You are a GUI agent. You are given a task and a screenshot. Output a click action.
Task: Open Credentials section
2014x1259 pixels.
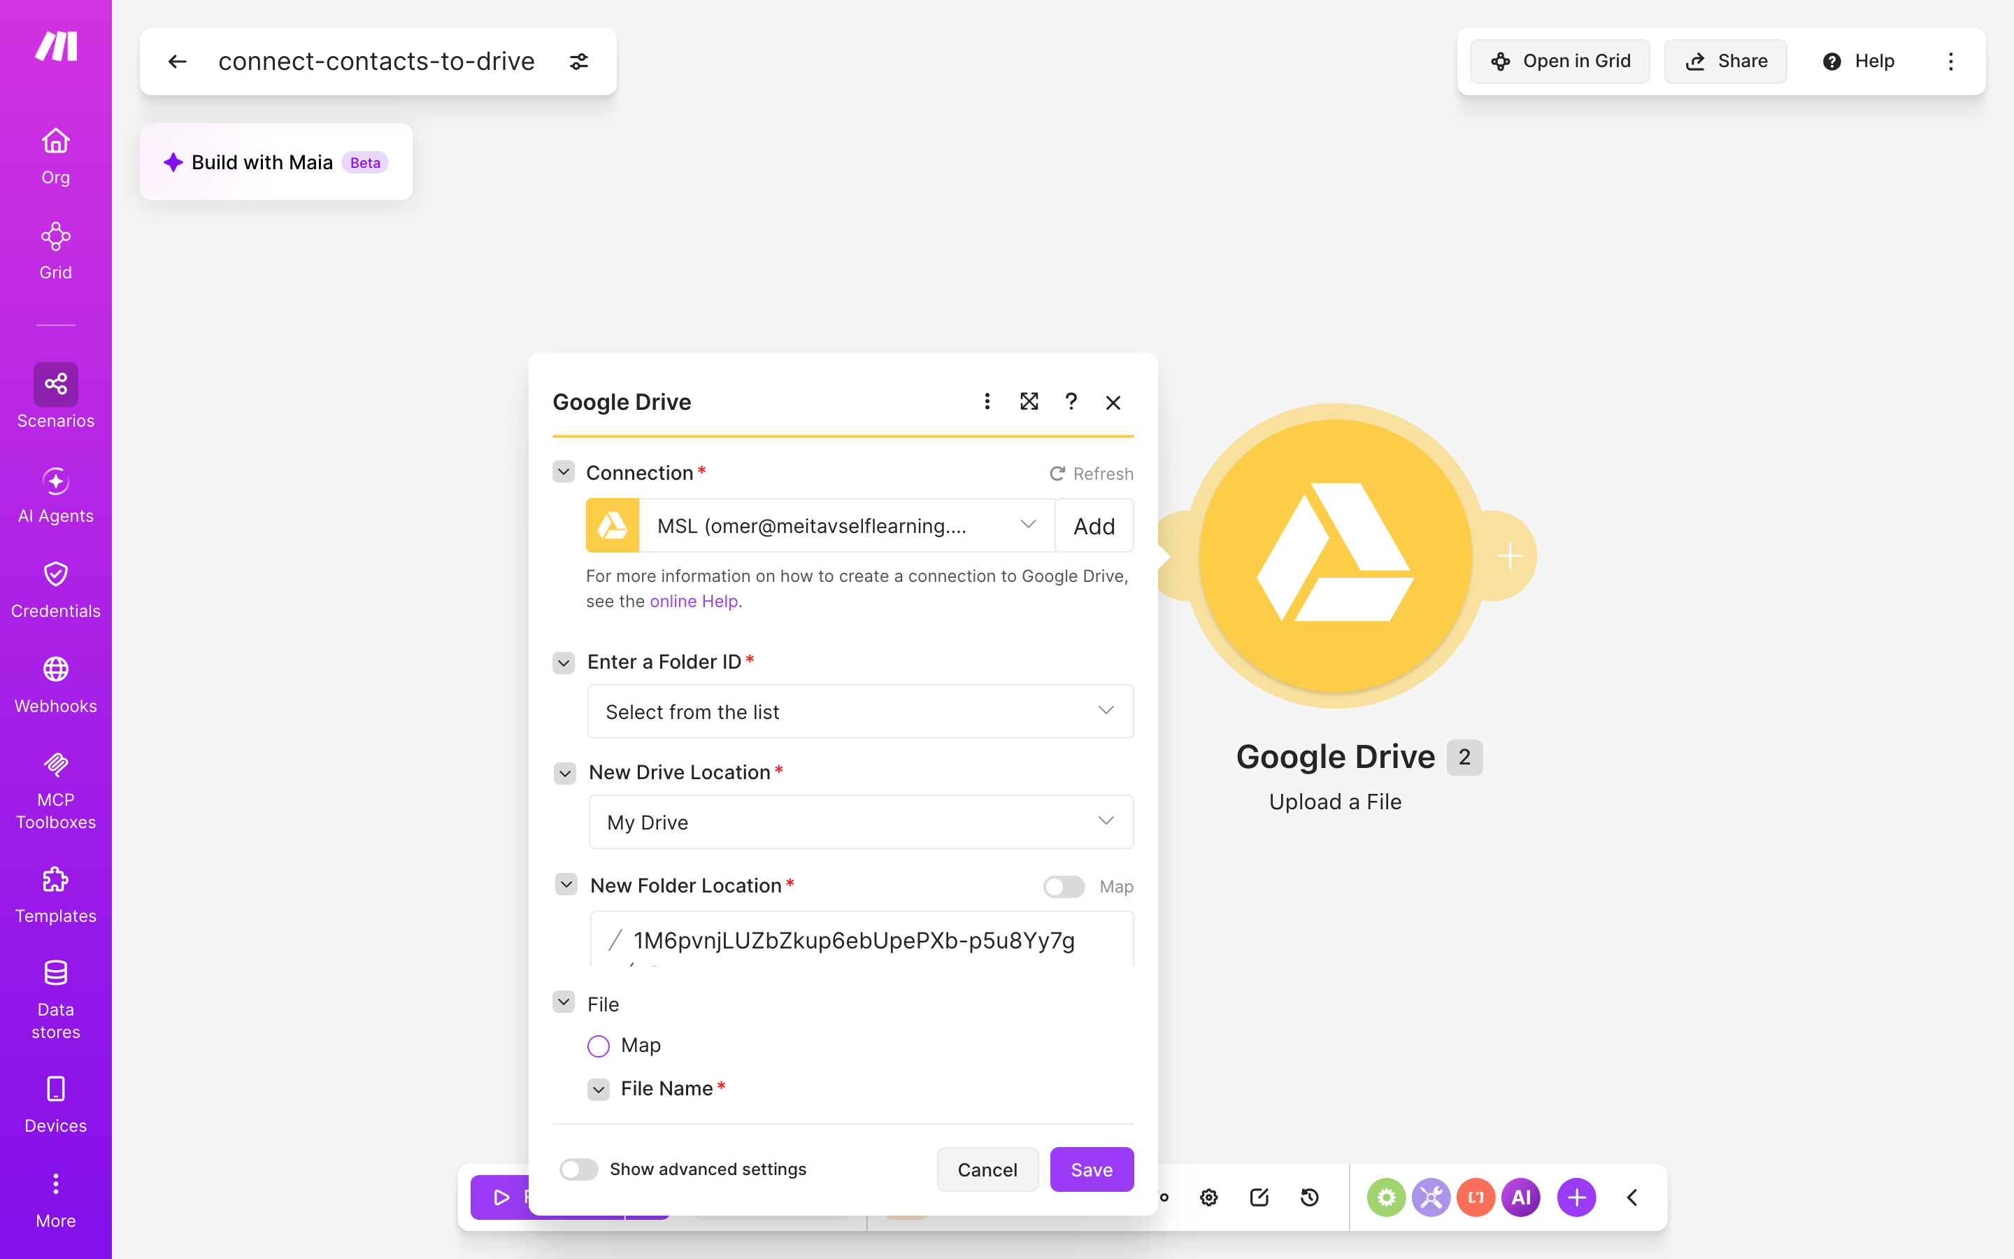point(56,590)
